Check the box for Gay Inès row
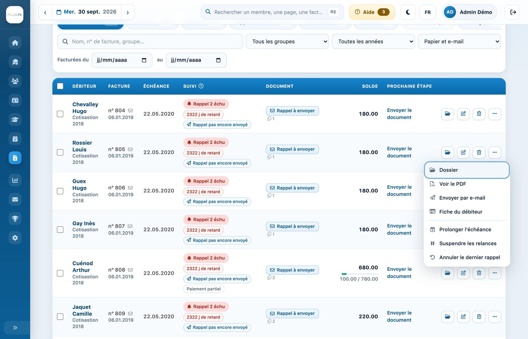This screenshot has width=528, height=339. click(x=60, y=230)
